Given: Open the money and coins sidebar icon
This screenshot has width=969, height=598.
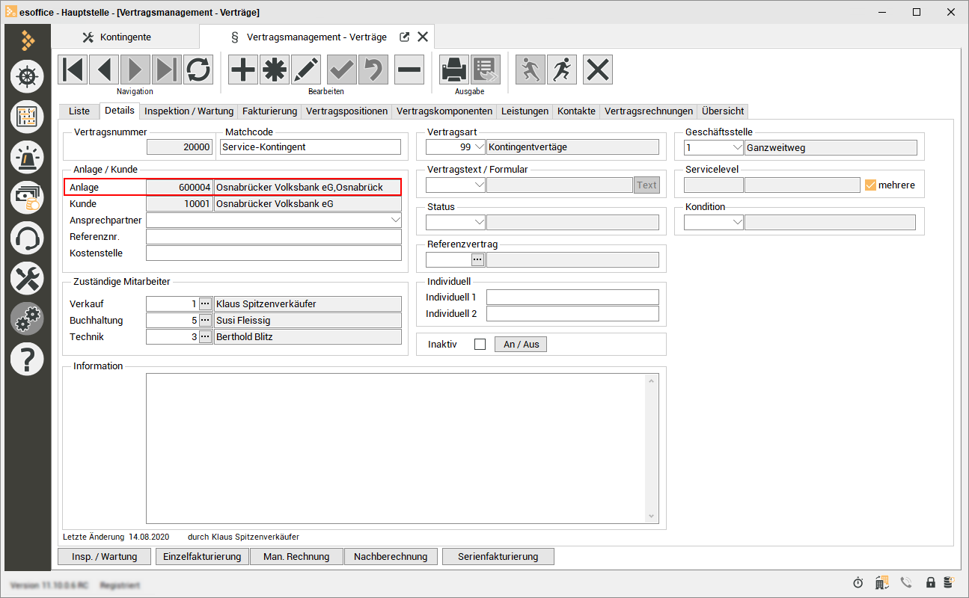Looking at the screenshot, I should click(x=27, y=197).
